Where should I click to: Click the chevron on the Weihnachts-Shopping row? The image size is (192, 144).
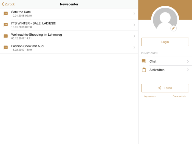(134, 36)
